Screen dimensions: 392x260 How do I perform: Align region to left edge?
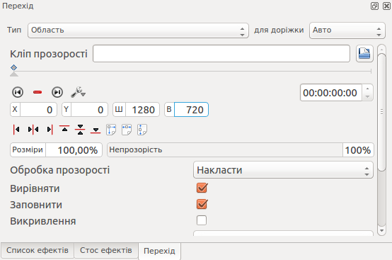click(16, 130)
